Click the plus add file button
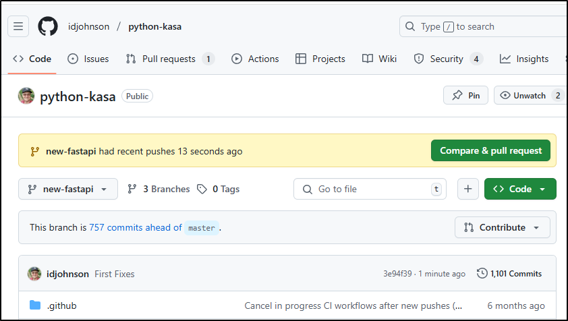The image size is (568, 321). coord(468,189)
